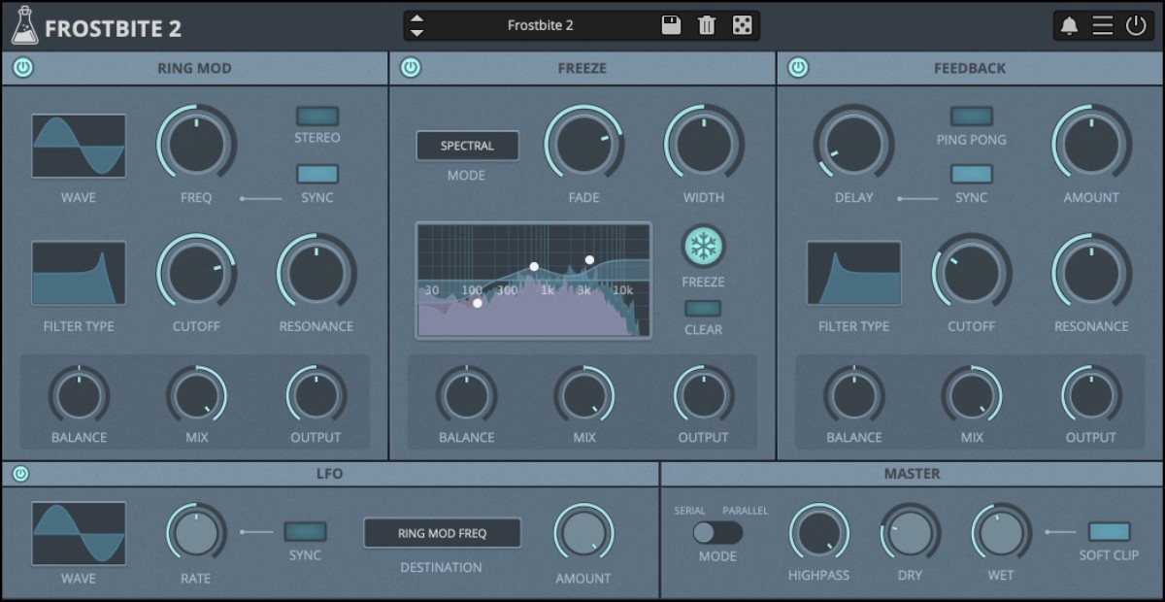1165x602 pixels.
Task: Open the LFO Destination selector
Action: coord(442,532)
